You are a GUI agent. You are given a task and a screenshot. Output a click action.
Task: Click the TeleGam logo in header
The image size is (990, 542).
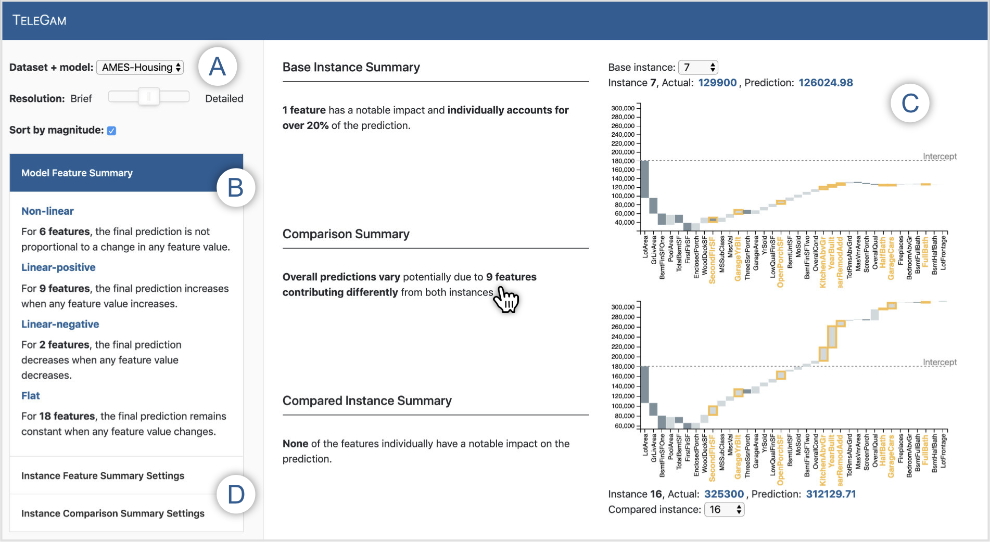coord(40,21)
